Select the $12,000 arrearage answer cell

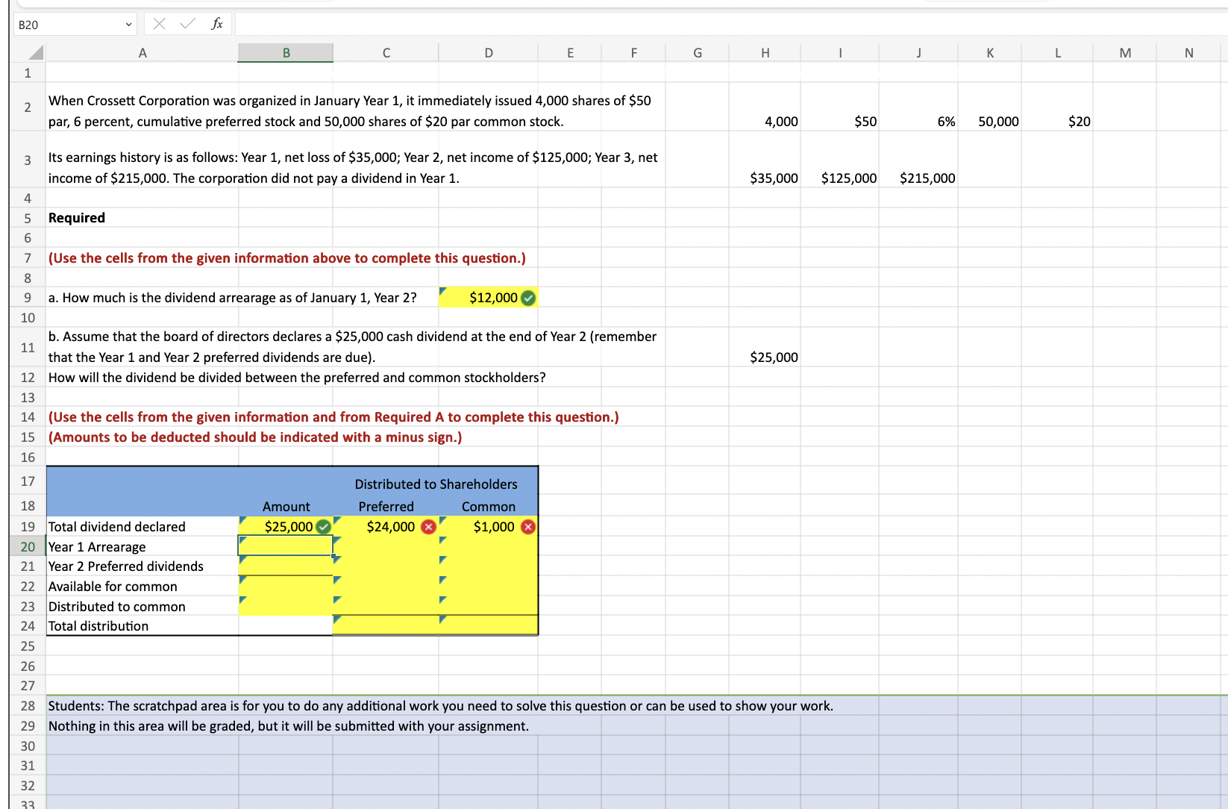coord(488,298)
